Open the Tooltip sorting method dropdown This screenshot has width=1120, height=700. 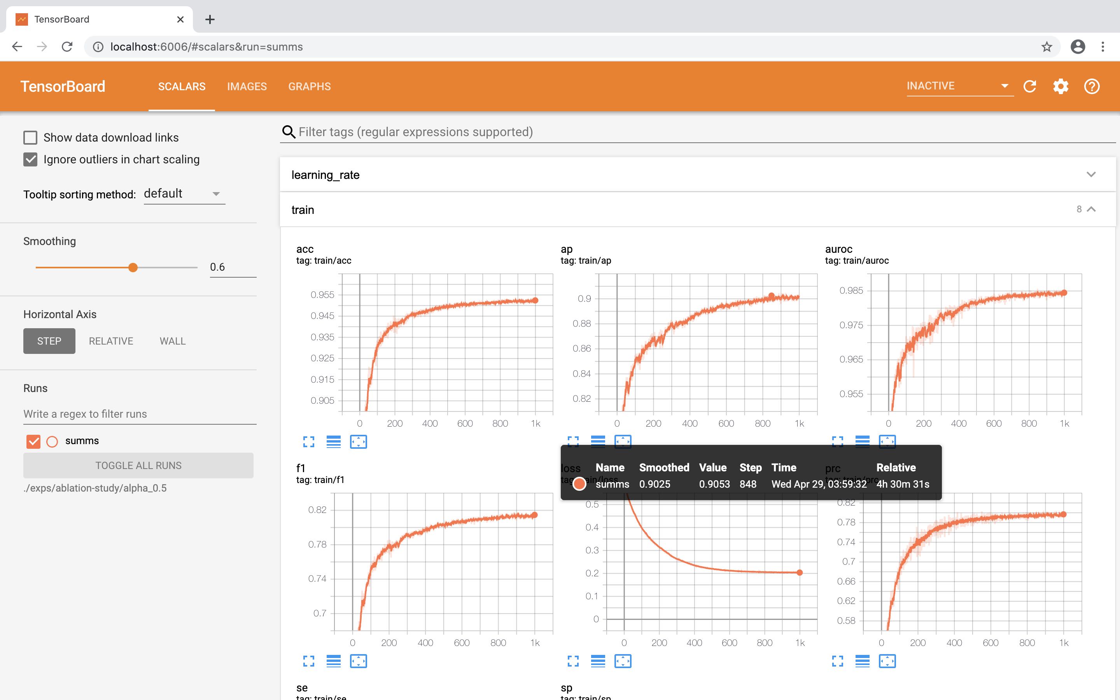184,194
